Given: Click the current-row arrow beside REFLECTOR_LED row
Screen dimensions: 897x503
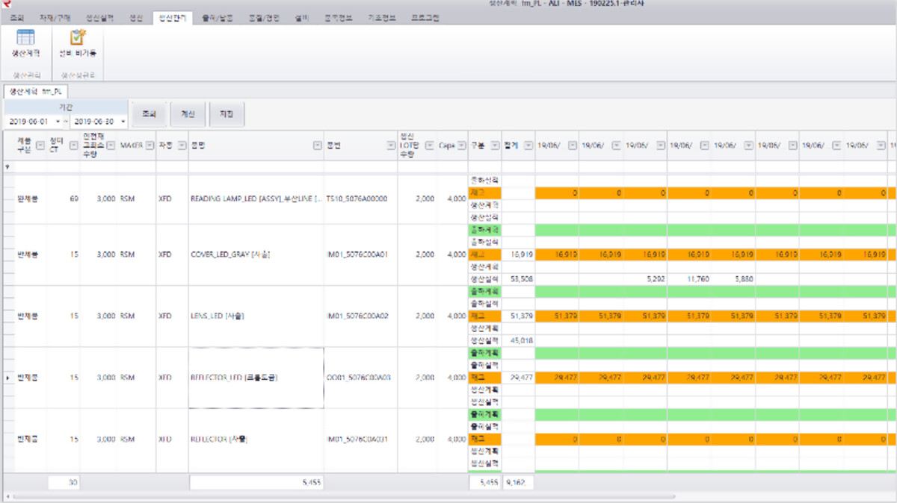Looking at the screenshot, I should [x=8, y=378].
